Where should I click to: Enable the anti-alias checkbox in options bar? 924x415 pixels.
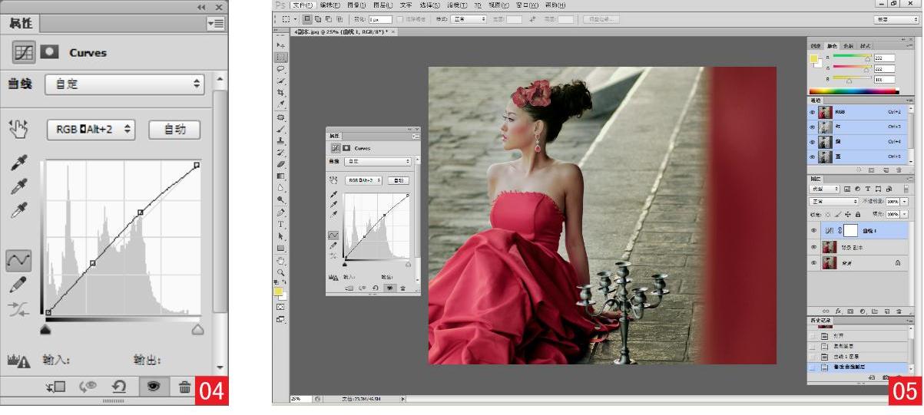(399, 18)
